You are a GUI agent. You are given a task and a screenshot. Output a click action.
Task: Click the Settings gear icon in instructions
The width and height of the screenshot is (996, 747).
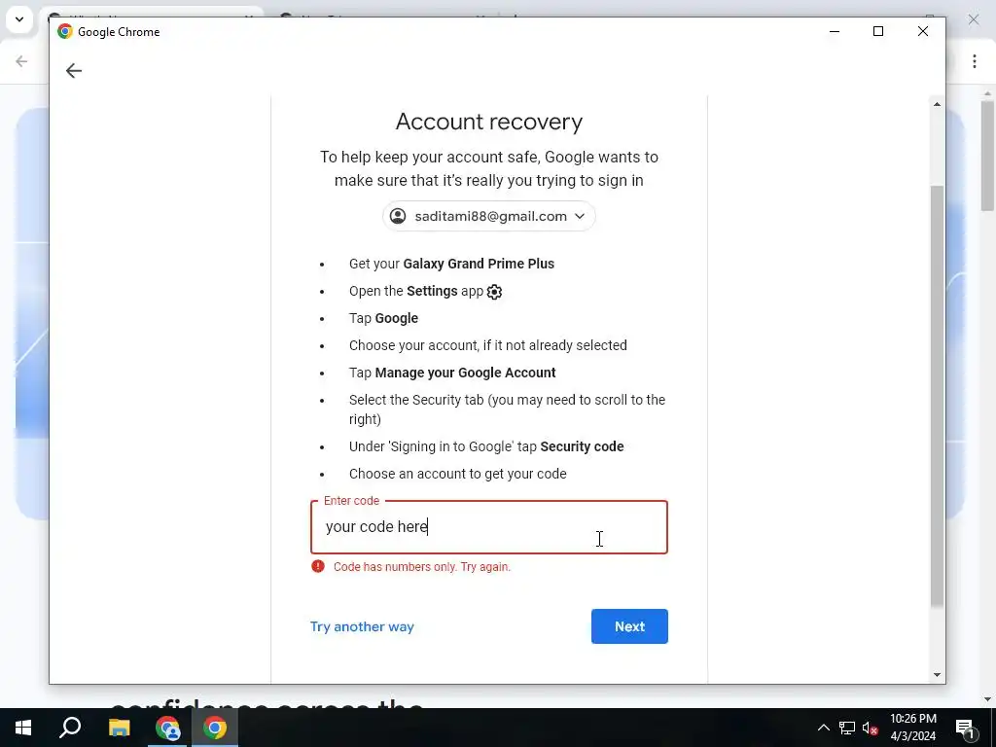pyautogui.click(x=494, y=292)
